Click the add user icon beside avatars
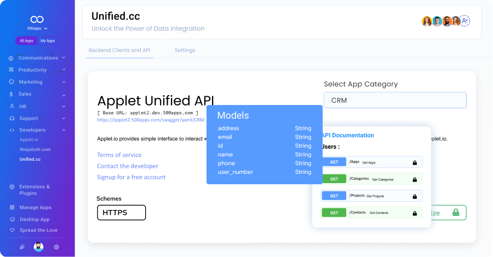The height and width of the screenshot is (257, 493). click(465, 21)
